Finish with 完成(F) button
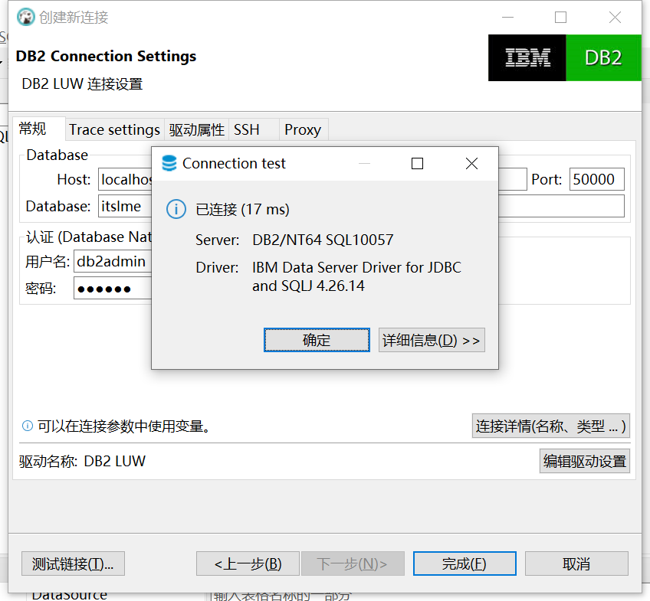This screenshot has height=601, width=650. click(x=465, y=563)
